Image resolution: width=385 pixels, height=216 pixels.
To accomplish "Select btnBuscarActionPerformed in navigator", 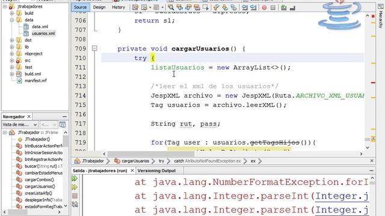I will [43, 146].
